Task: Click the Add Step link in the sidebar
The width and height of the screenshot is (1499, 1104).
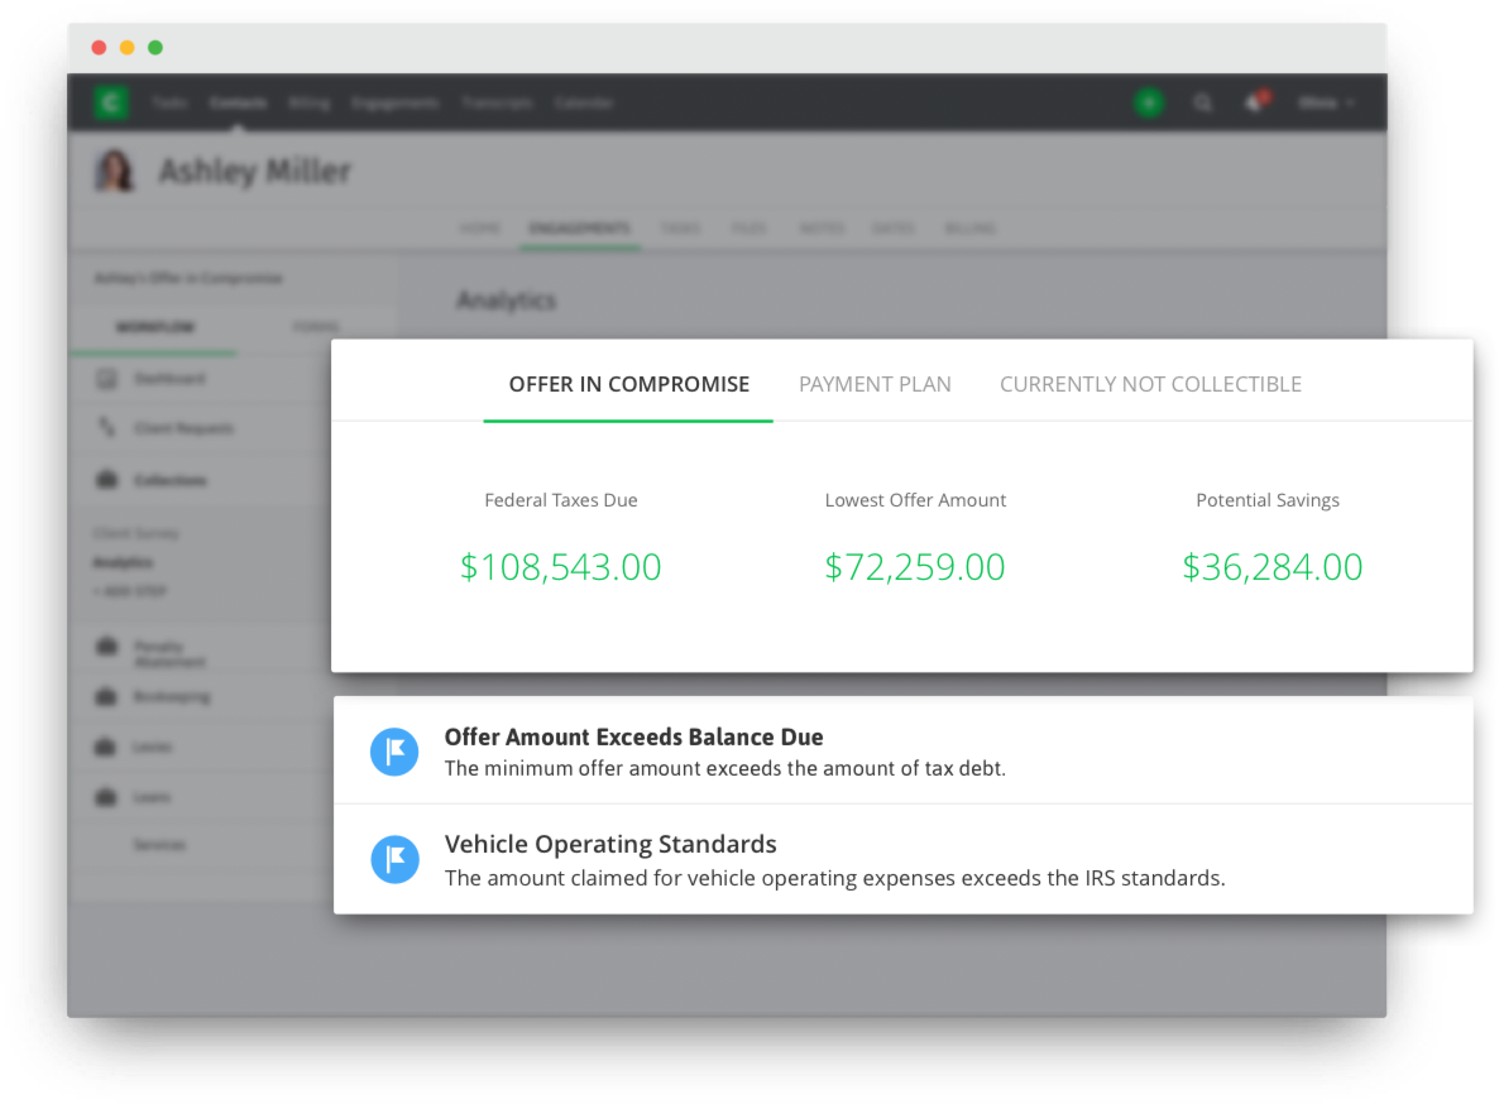Action: 130,591
